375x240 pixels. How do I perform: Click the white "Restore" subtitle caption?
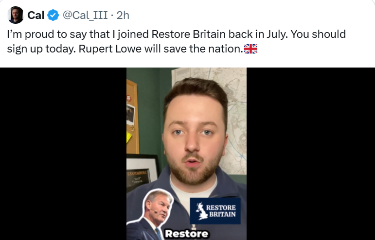click(187, 234)
